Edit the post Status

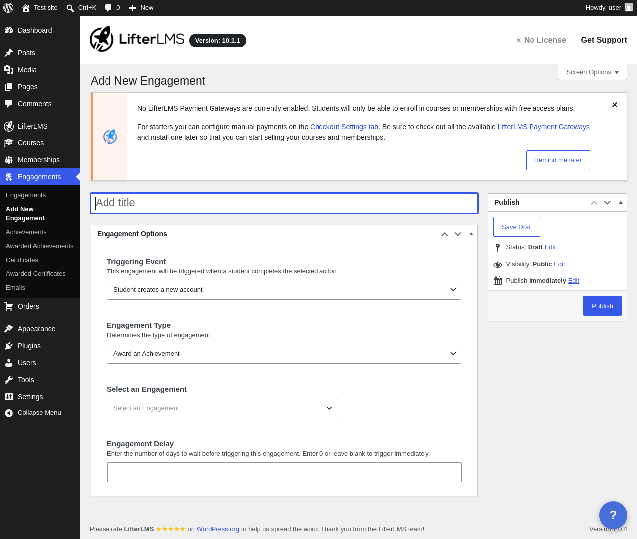550,247
